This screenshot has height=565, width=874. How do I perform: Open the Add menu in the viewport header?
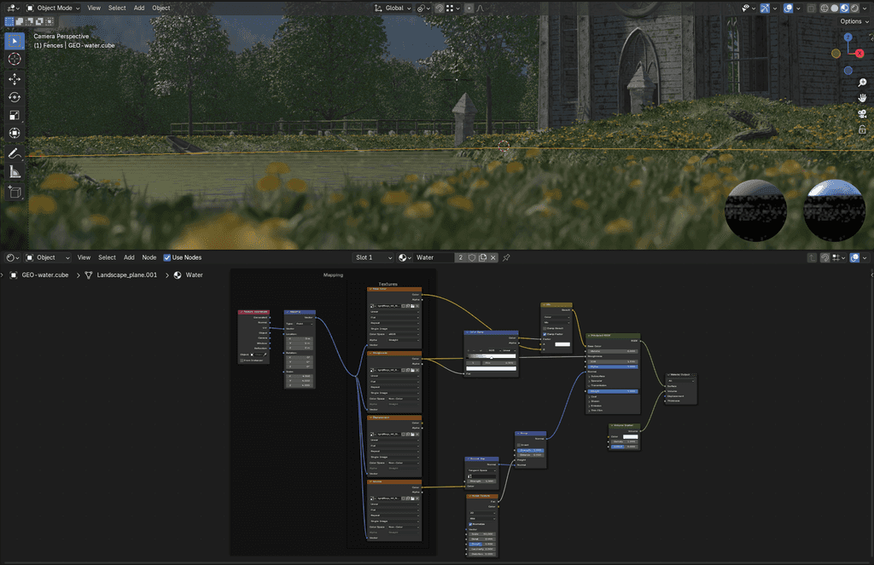pyautogui.click(x=138, y=8)
